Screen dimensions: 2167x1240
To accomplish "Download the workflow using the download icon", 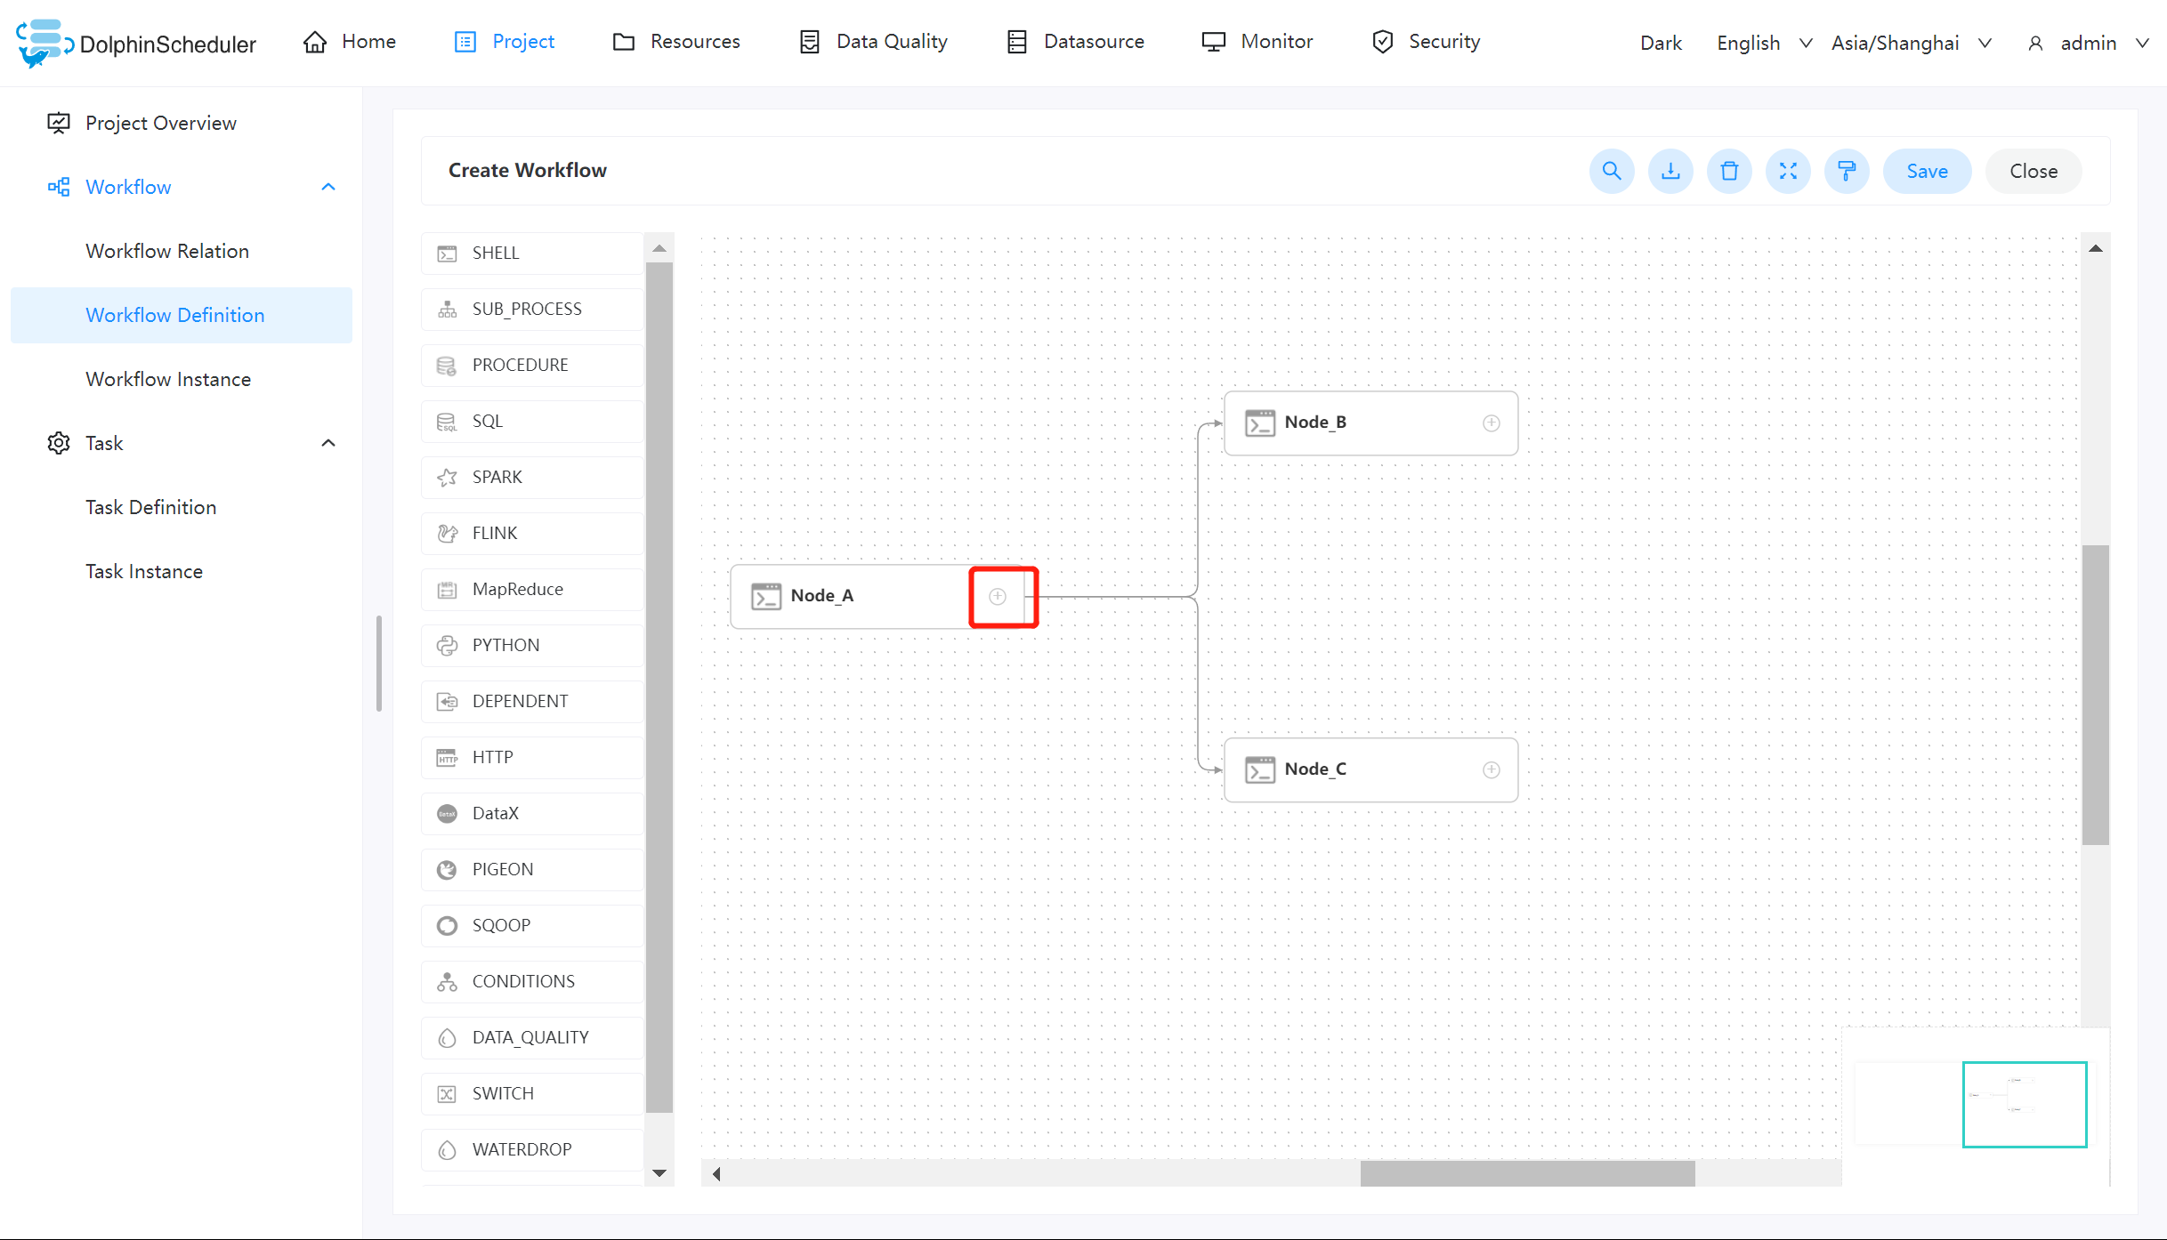I will point(1670,171).
